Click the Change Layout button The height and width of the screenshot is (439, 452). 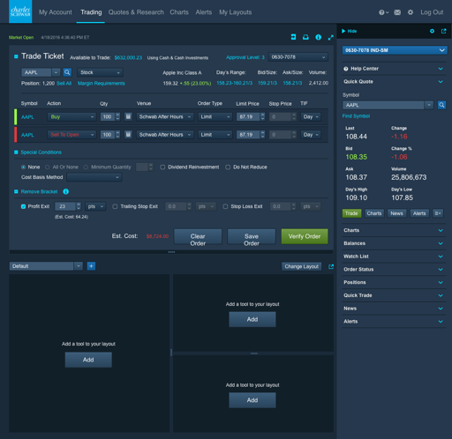click(x=301, y=266)
